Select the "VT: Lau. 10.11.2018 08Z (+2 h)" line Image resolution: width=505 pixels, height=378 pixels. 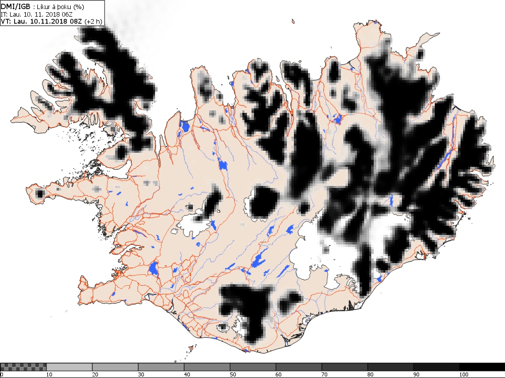[51, 22]
